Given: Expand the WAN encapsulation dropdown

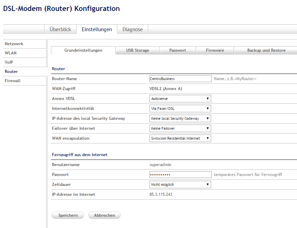Looking at the screenshot, I should tap(180, 138).
